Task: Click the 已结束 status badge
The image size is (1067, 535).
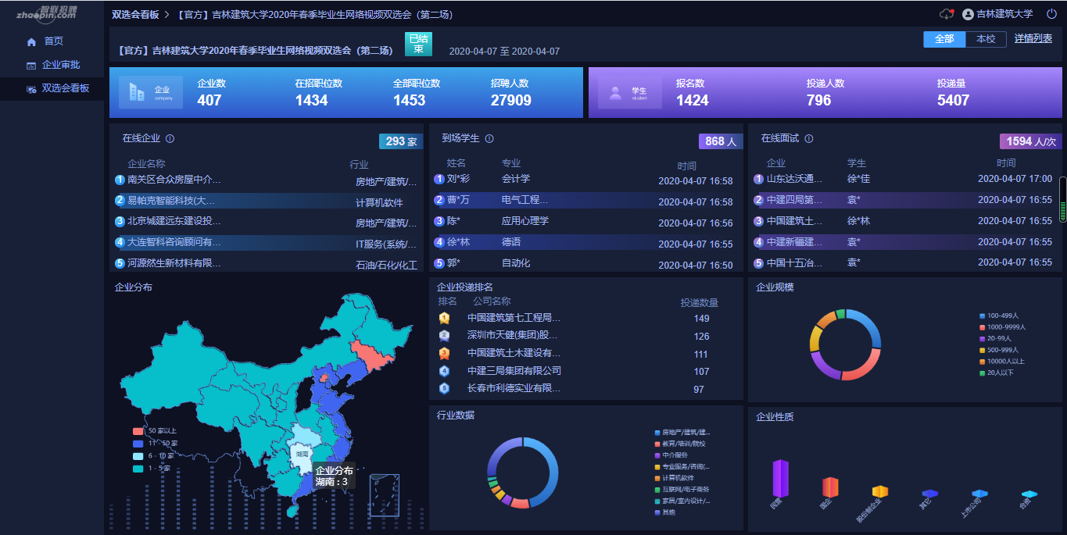Action: tap(418, 44)
